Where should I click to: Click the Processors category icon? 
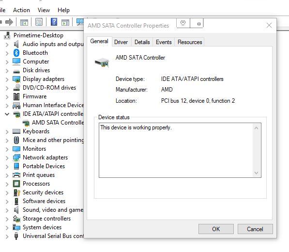16,184
